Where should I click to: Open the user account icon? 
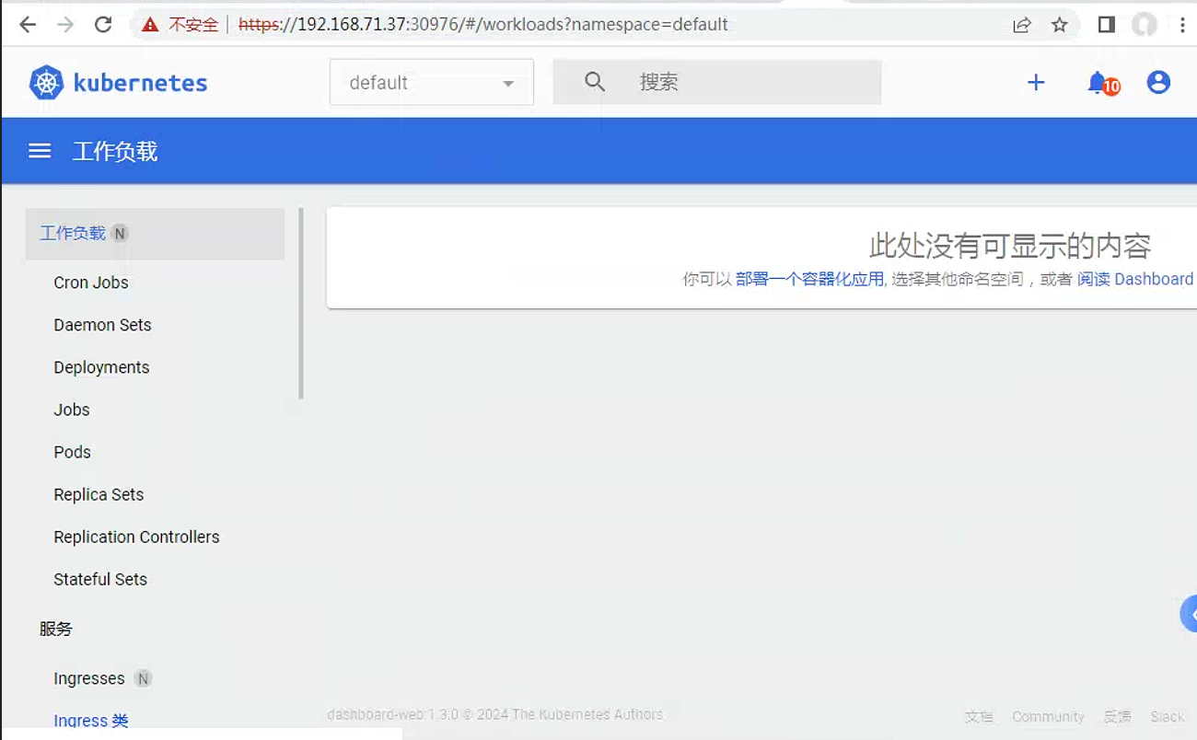tap(1158, 83)
